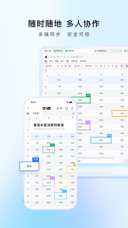Click the save icon next to the star

(x=54, y=57)
